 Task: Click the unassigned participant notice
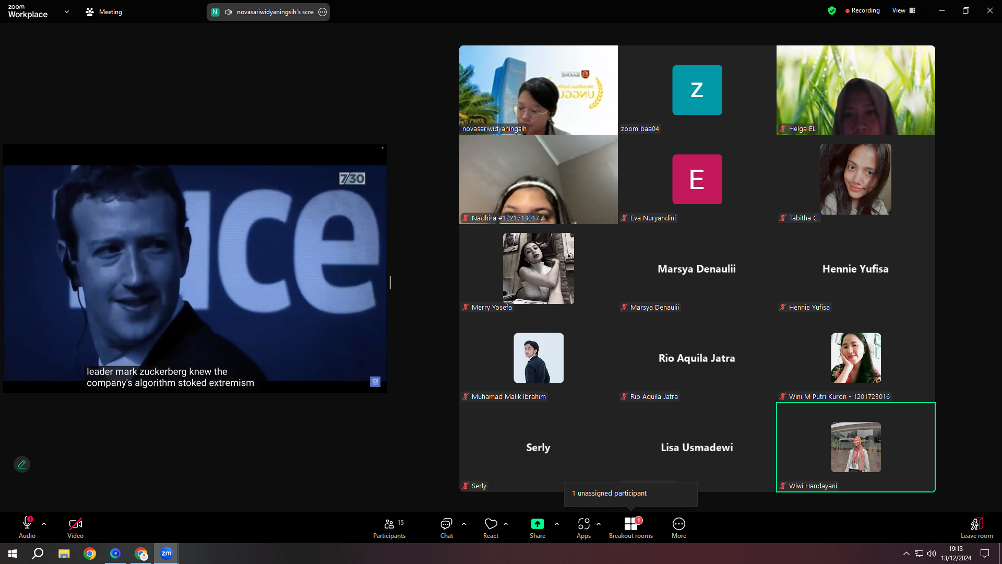coord(630,494)
